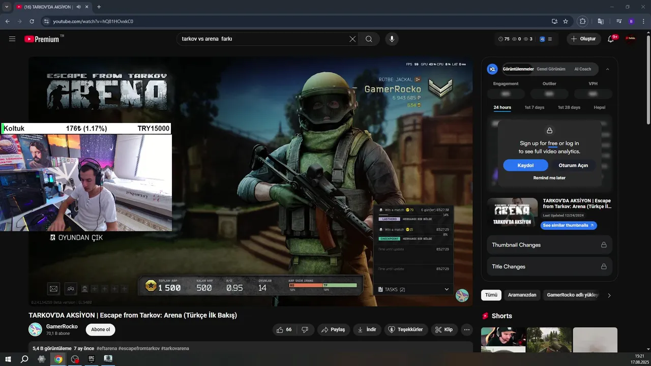Go back in browser history
The image size is (651, 366).
[7, 21]
